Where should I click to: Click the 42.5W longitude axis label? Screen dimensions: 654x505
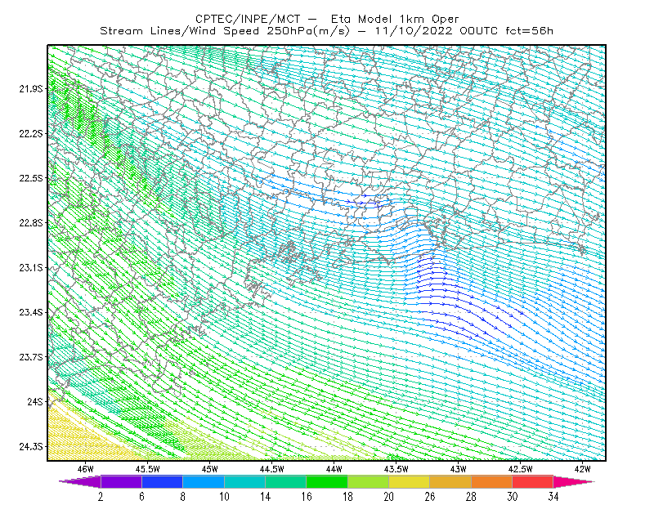pos(520,469)
